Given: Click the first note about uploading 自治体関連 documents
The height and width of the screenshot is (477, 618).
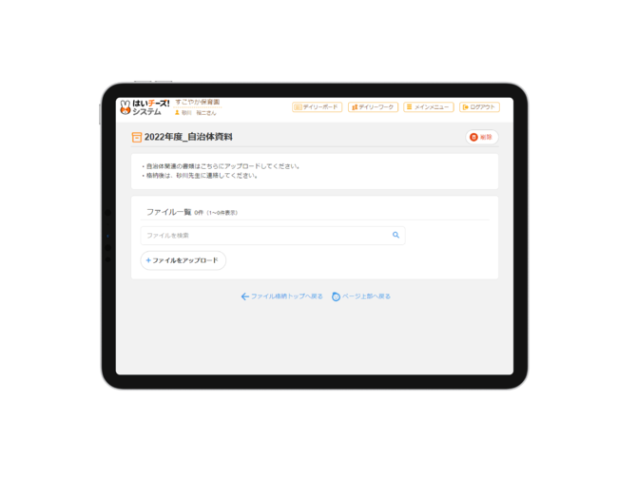Looking at the screenshot, I should click(x=221, y=166).
